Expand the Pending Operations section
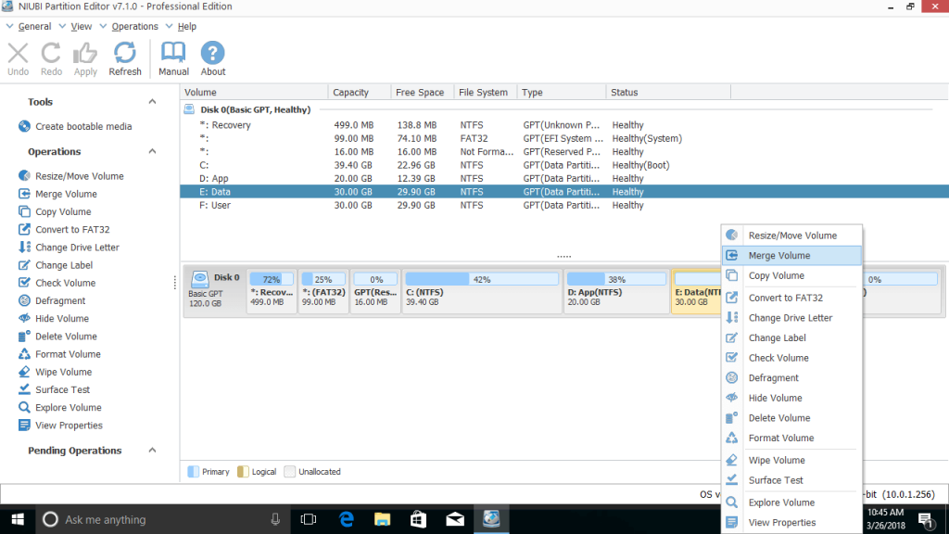Screen dimensions: 949x534 click(x=153, y=451)
